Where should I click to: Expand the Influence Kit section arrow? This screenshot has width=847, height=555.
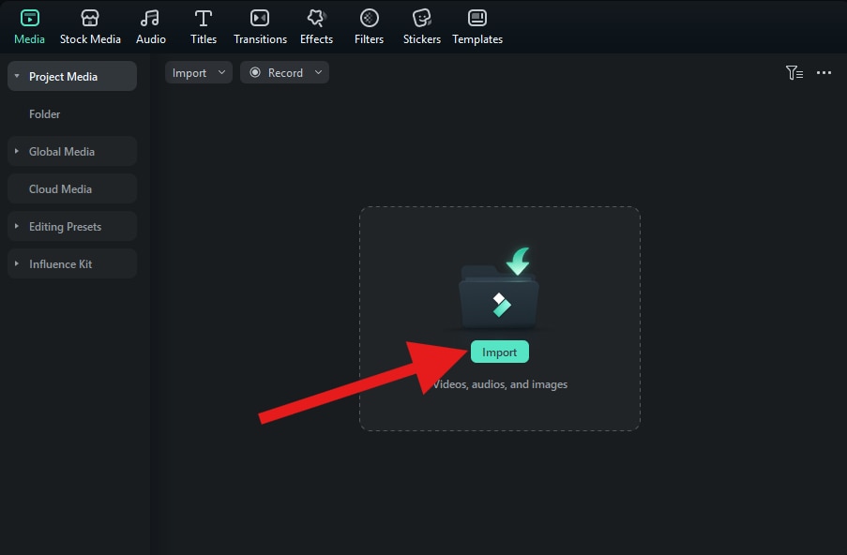17,263
